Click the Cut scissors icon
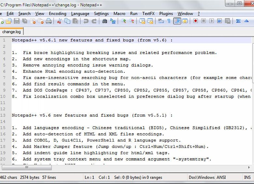The width and height of the screenshot is (254, 184). click(x=59, y=21)
